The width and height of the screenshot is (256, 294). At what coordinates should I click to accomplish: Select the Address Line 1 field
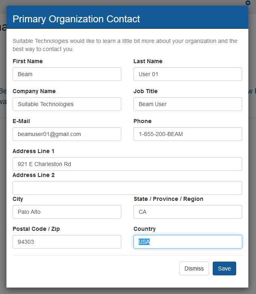[x=127, y=164]
